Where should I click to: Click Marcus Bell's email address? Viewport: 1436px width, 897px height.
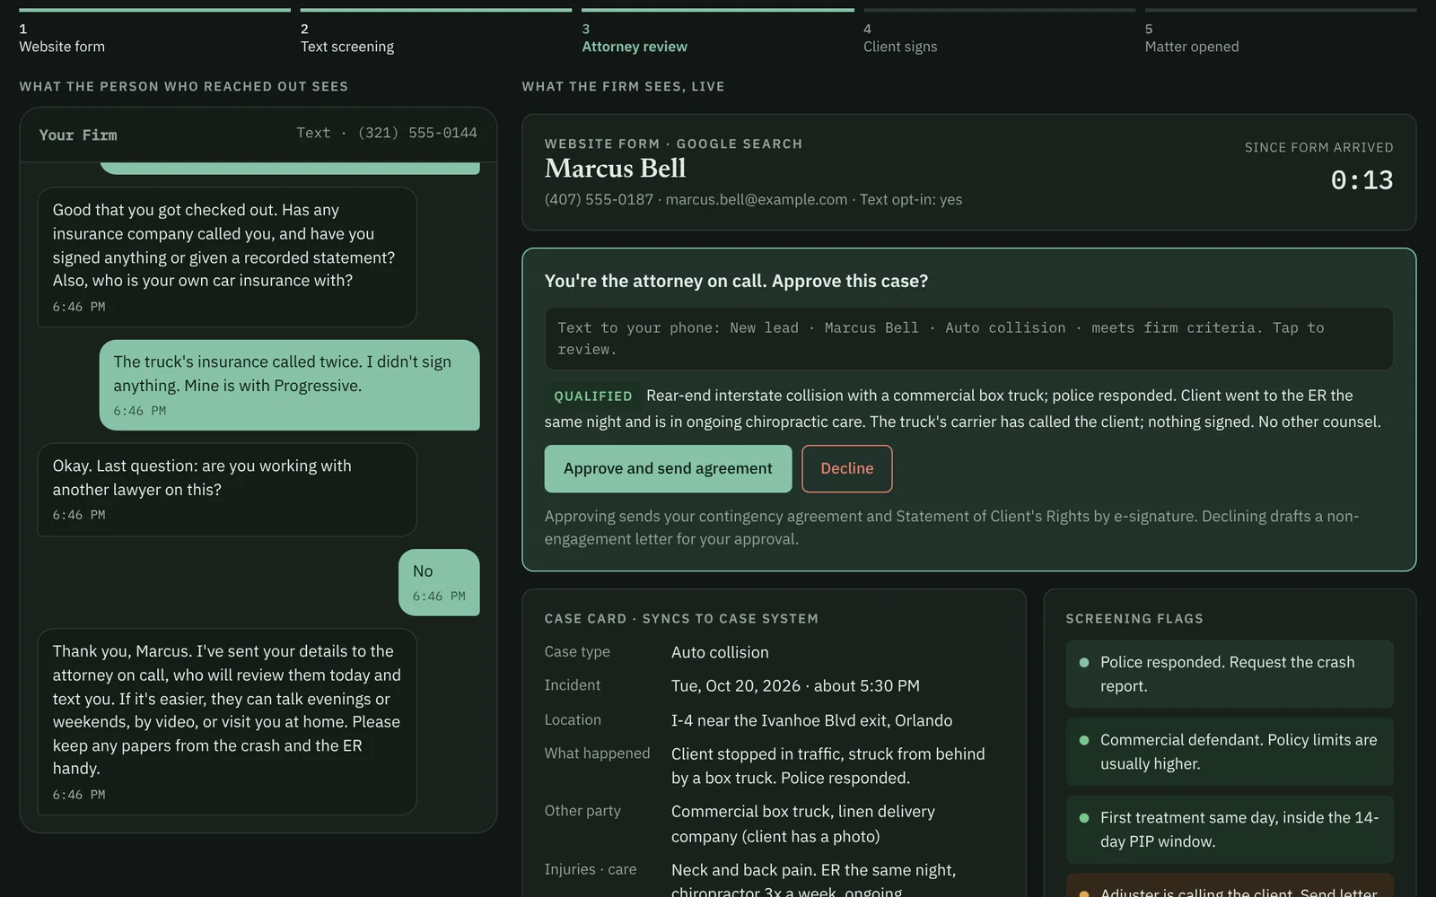pyautogui.click(x=756, y=199)
